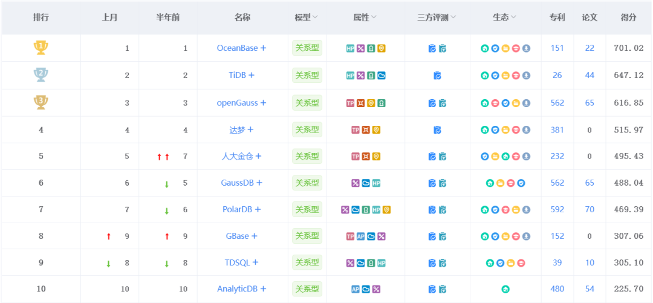The image size is (653, 303).
Task: Open the GBase + database link
Action: [x=241, y=236]
